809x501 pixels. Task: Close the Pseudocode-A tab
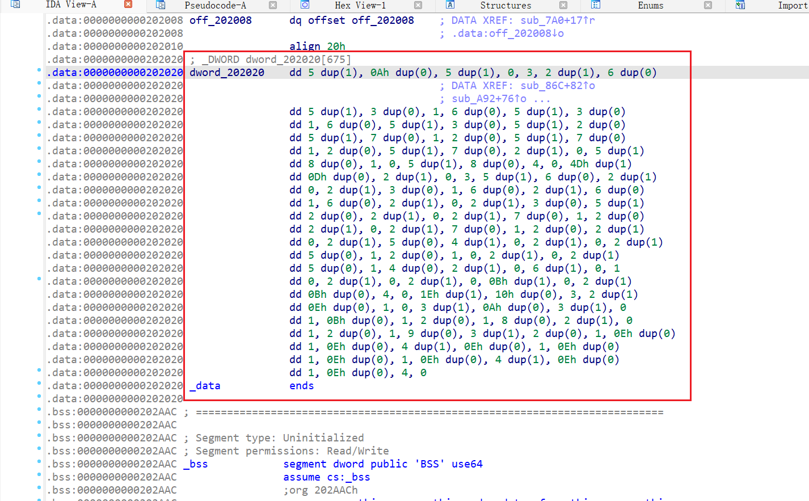(273, 5)
